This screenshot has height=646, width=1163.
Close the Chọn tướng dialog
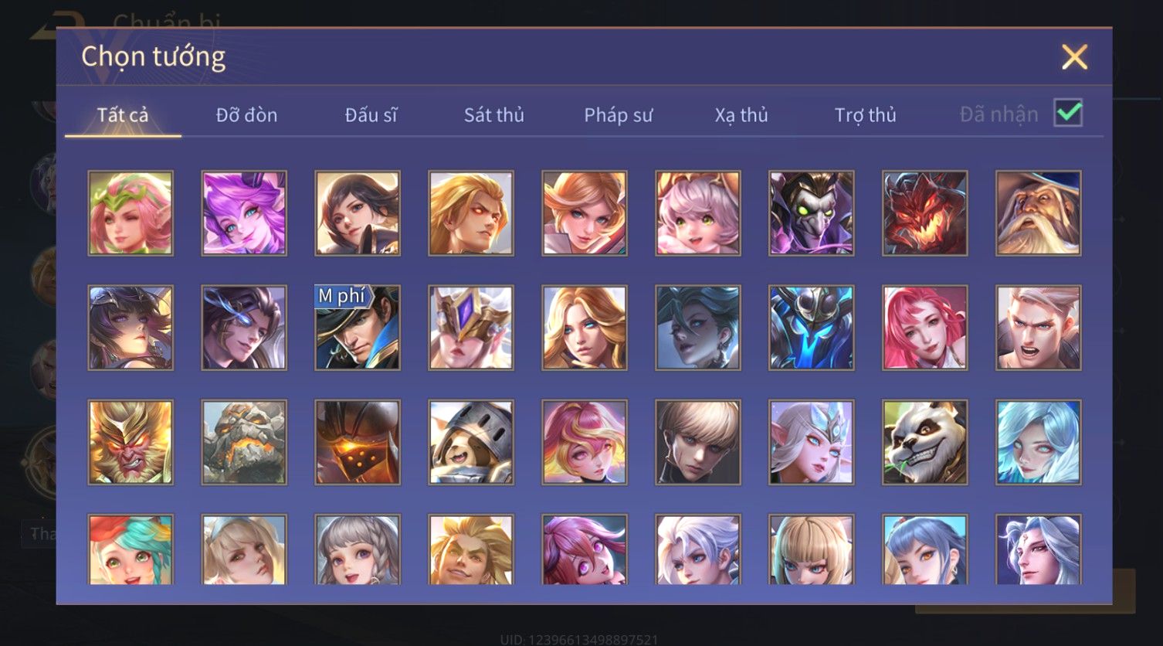[1074, 57]
